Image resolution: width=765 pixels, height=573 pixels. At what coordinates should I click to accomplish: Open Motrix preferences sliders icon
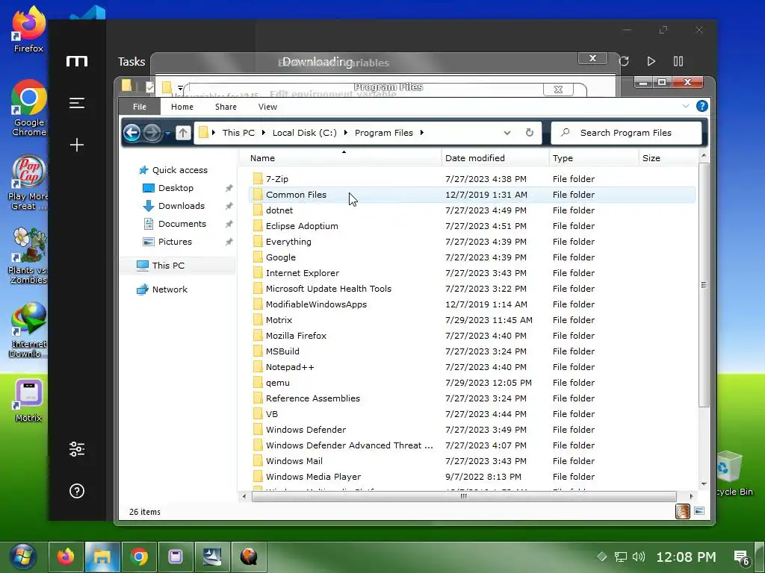coord(77,448)
